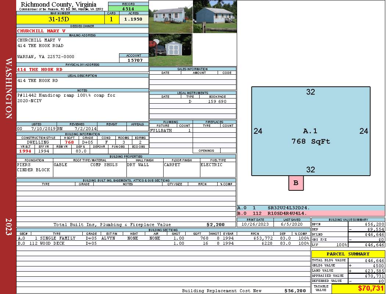Open the storage shed photo thumbnail

click(x=171, y=50)
